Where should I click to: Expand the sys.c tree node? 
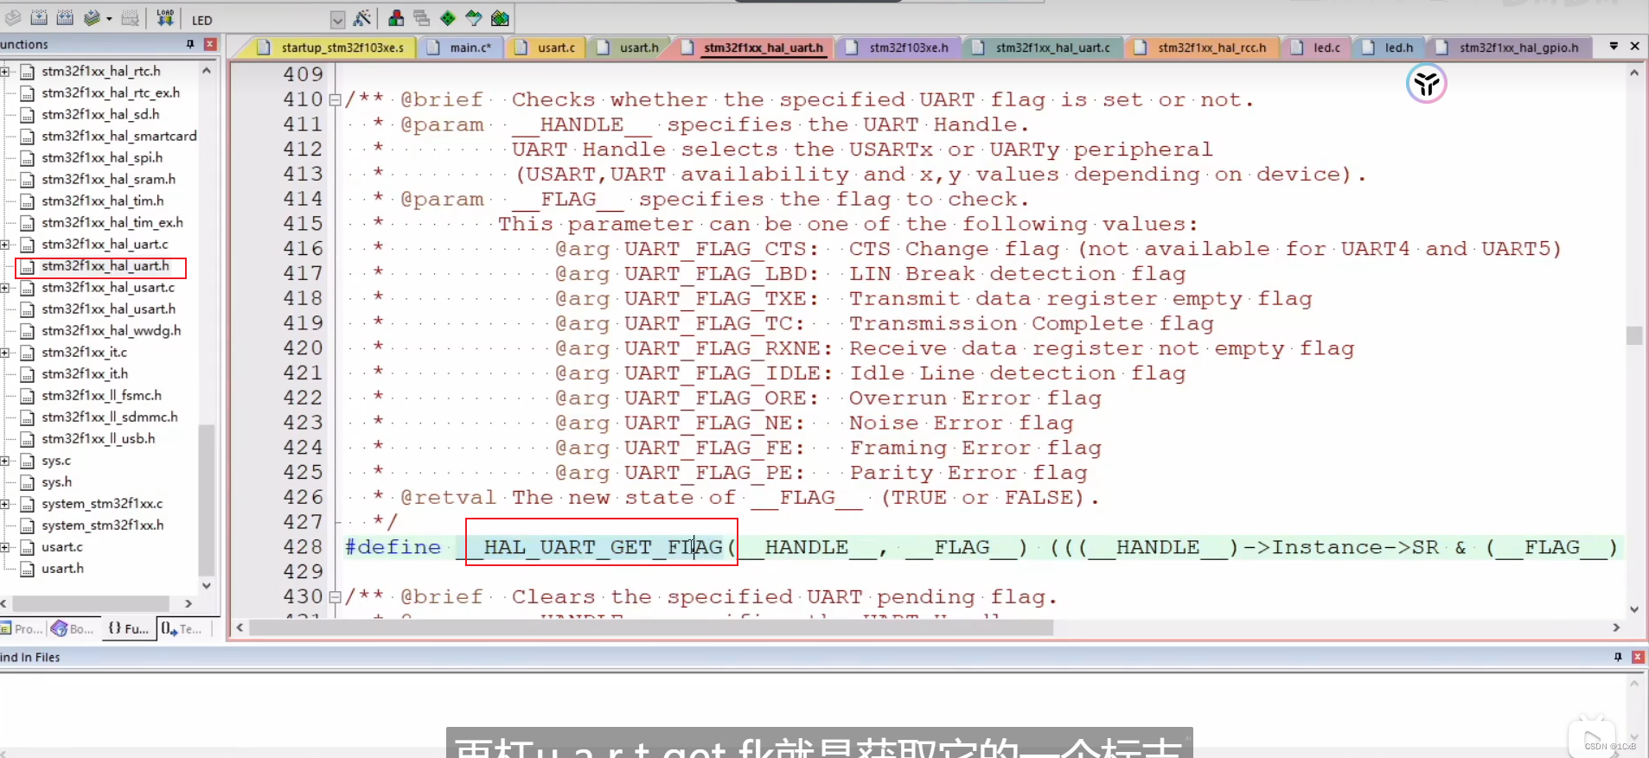[x=4, y=461]
